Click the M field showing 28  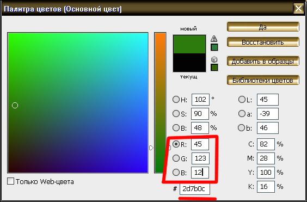pyautogui.click(x=266, y=158)
